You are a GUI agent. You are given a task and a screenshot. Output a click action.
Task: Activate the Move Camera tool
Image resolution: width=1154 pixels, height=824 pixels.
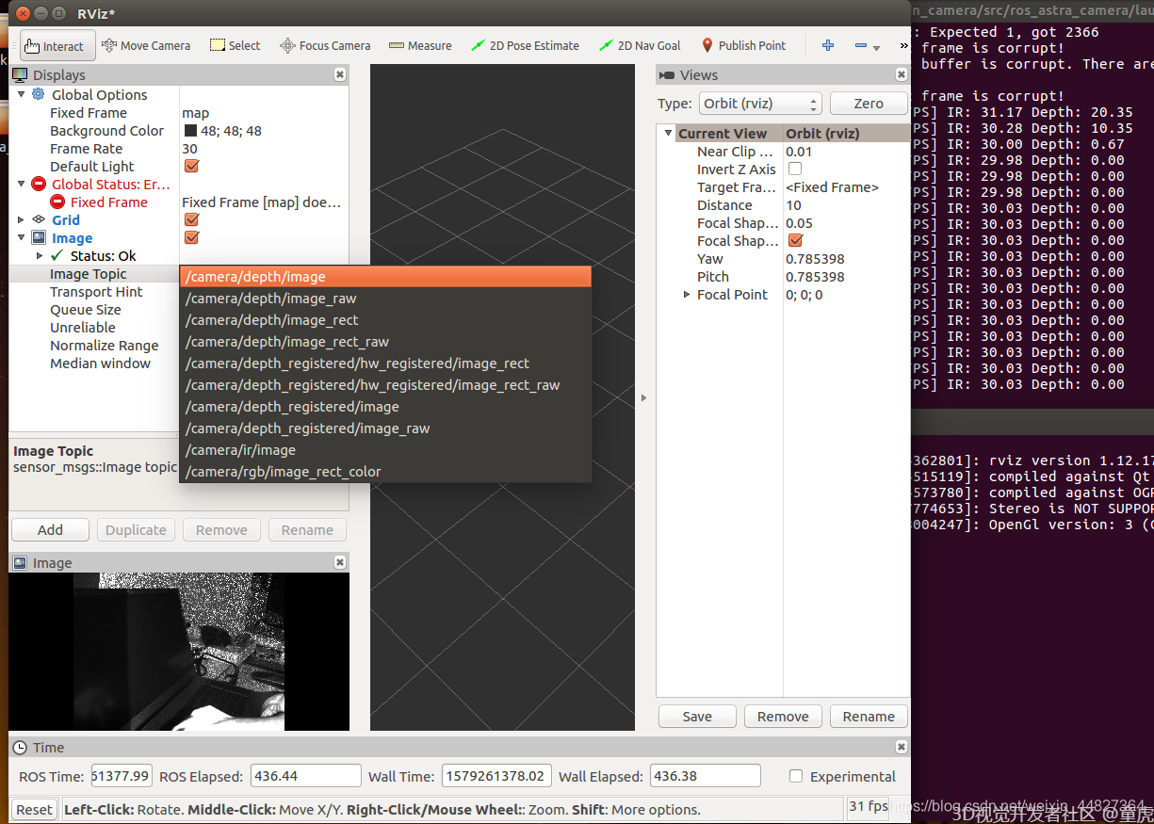pos(146,45)
